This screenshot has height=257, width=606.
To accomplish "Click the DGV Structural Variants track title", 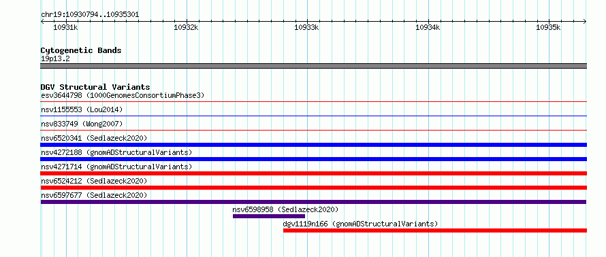I will click(x=95, y=87).
